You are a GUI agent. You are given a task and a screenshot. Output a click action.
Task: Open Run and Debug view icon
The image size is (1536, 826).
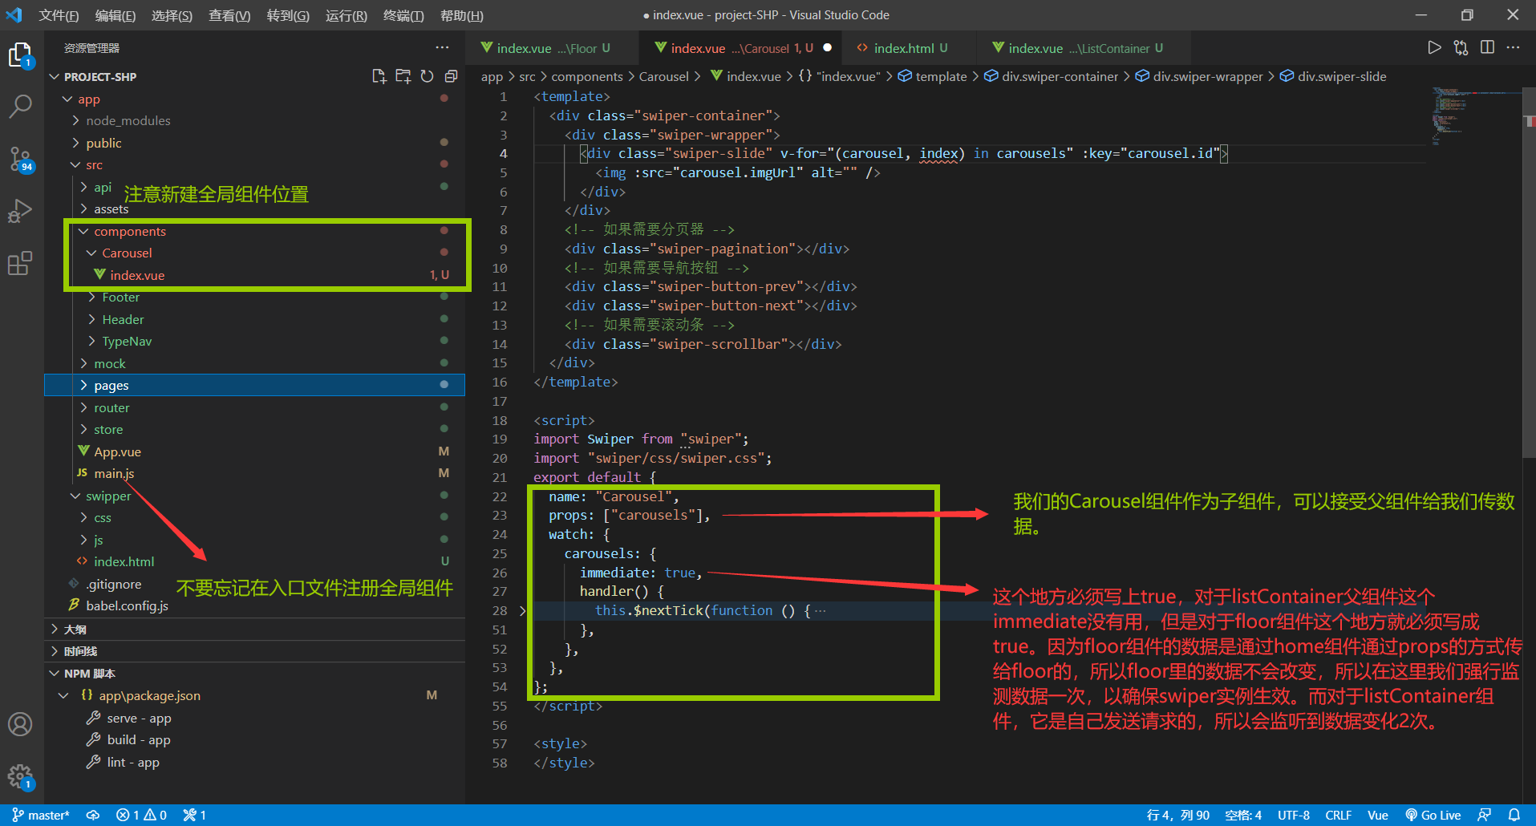[20, 211]
